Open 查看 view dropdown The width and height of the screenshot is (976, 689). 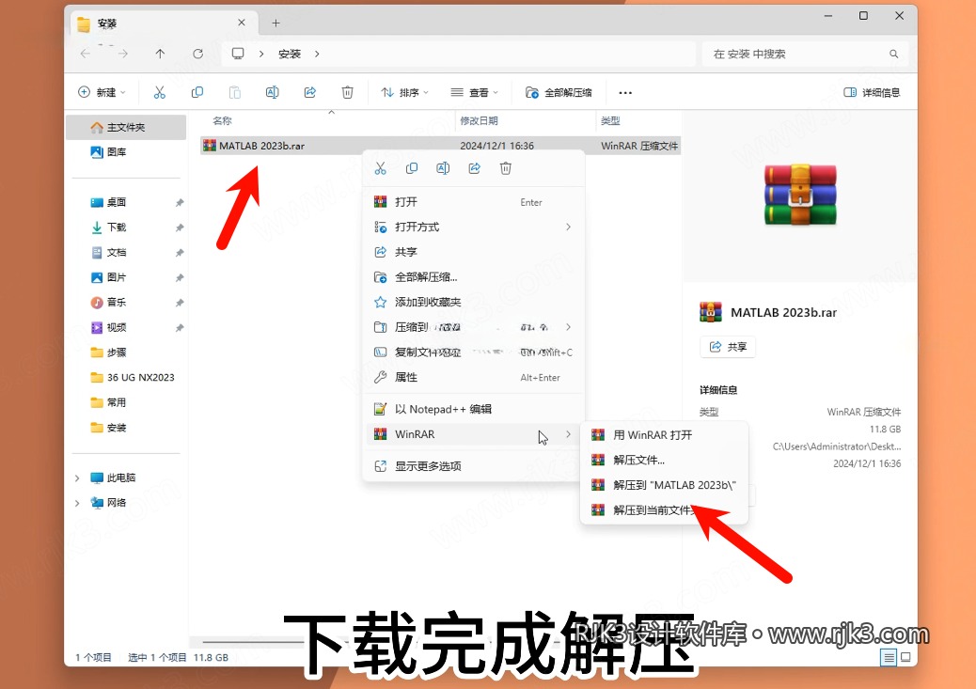click(474, 92)
